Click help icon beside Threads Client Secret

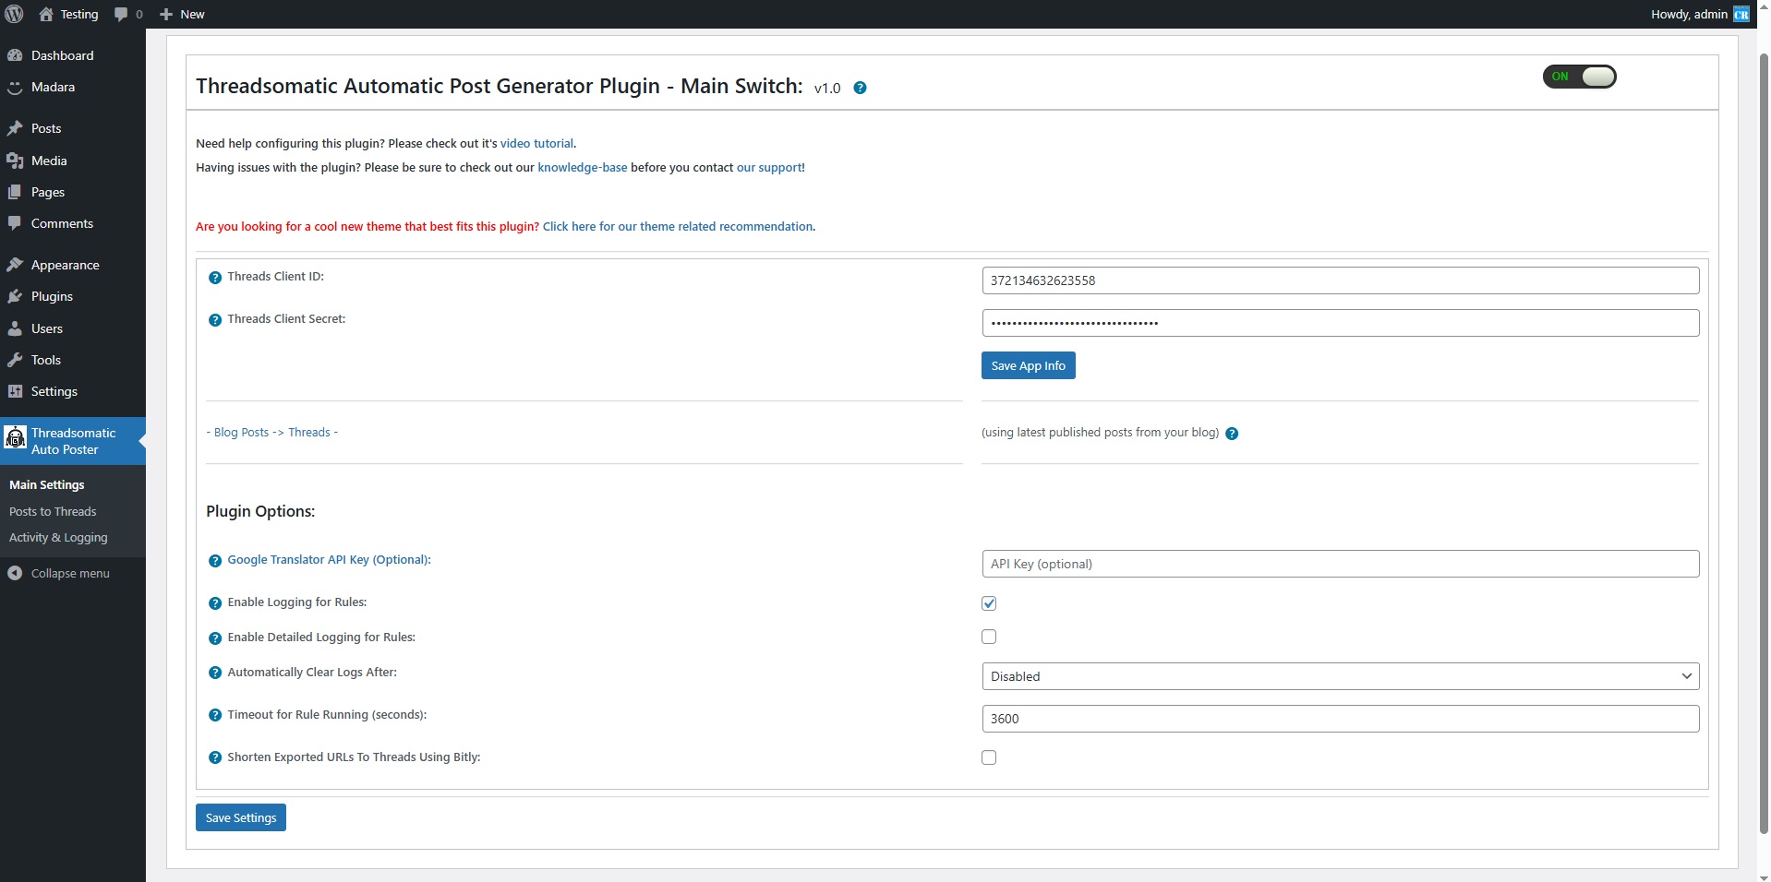click(x=215, y=320)
